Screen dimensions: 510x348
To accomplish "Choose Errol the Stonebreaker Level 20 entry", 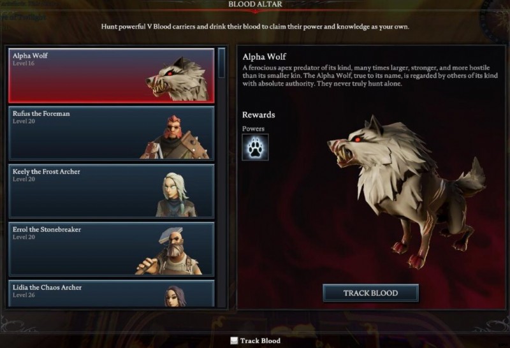I will (111, 249).
